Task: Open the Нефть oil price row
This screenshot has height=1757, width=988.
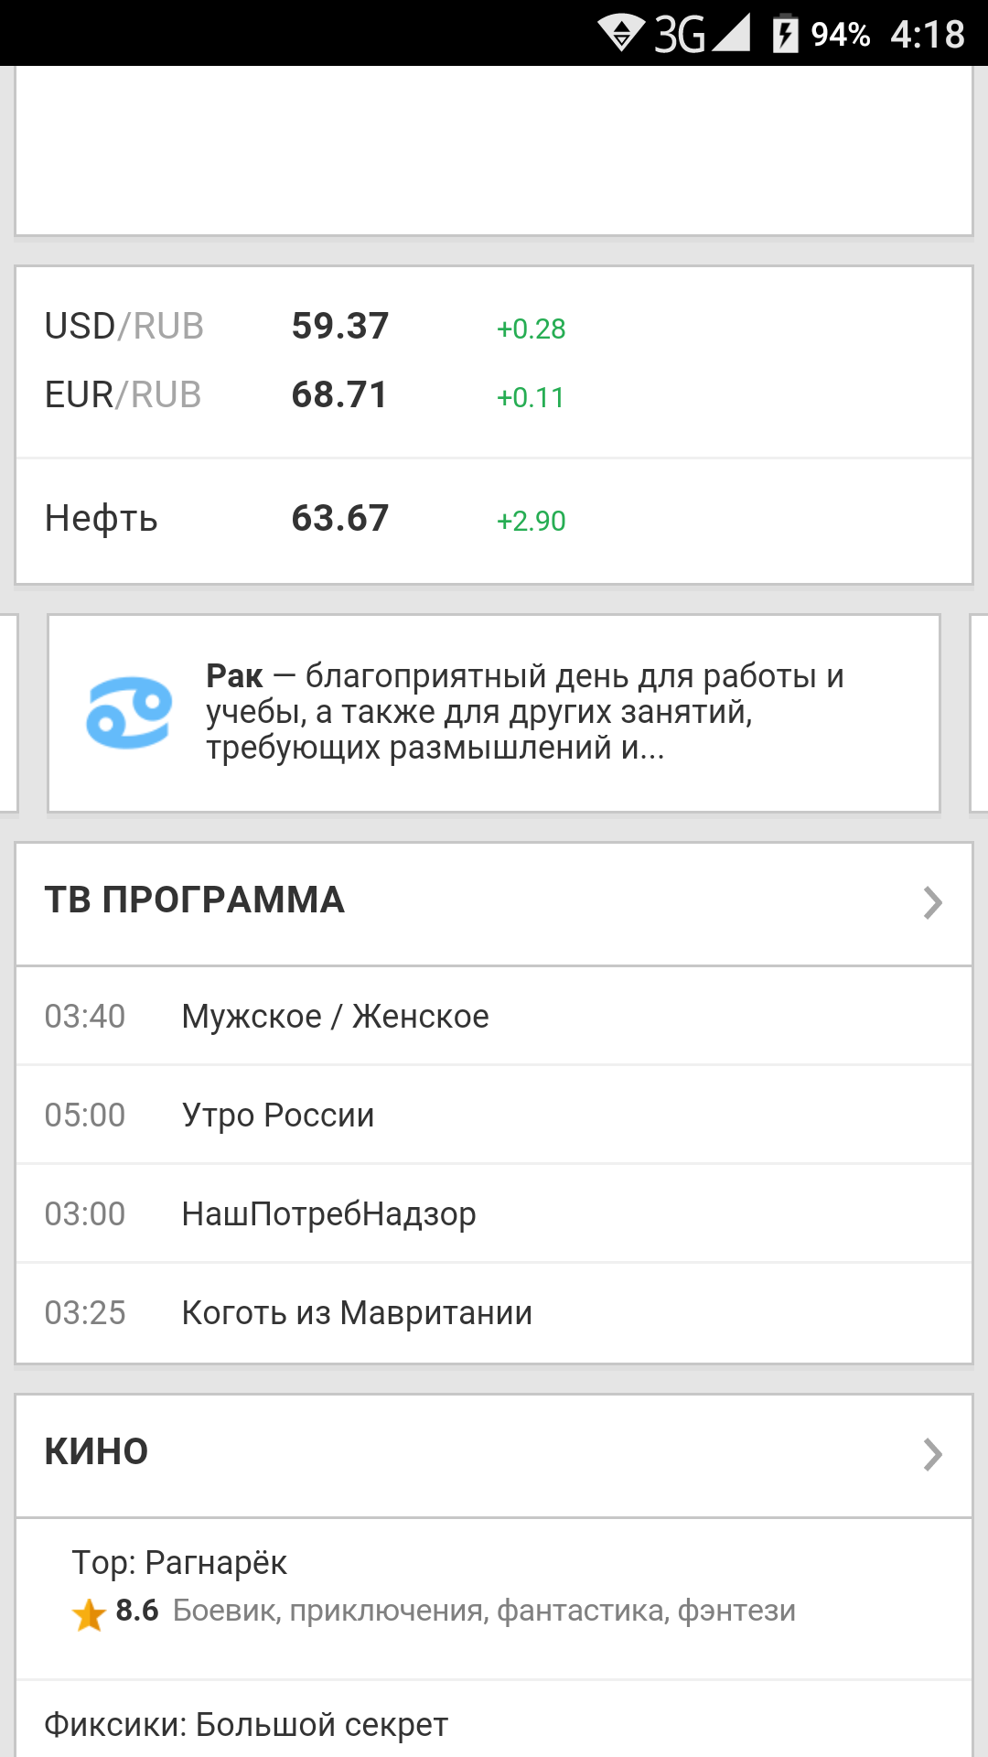Action: 305,519
